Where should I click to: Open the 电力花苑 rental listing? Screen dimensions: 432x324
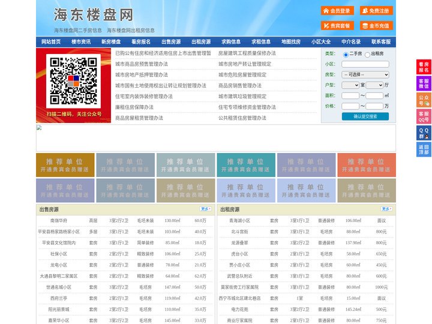click(239, 310)
